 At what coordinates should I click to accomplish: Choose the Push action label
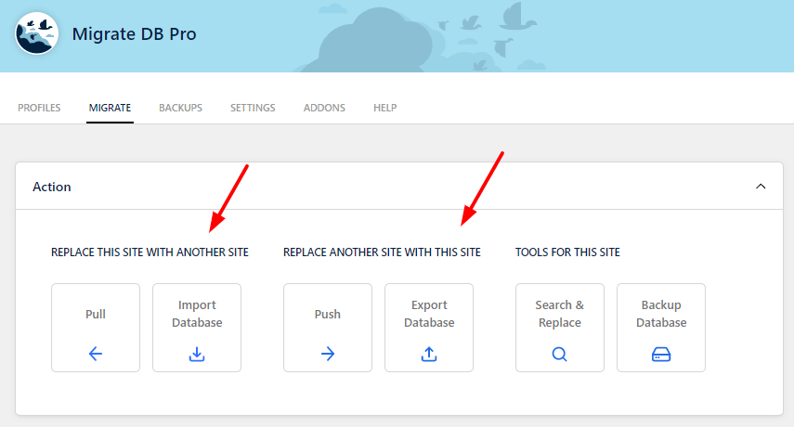point(328,314)
